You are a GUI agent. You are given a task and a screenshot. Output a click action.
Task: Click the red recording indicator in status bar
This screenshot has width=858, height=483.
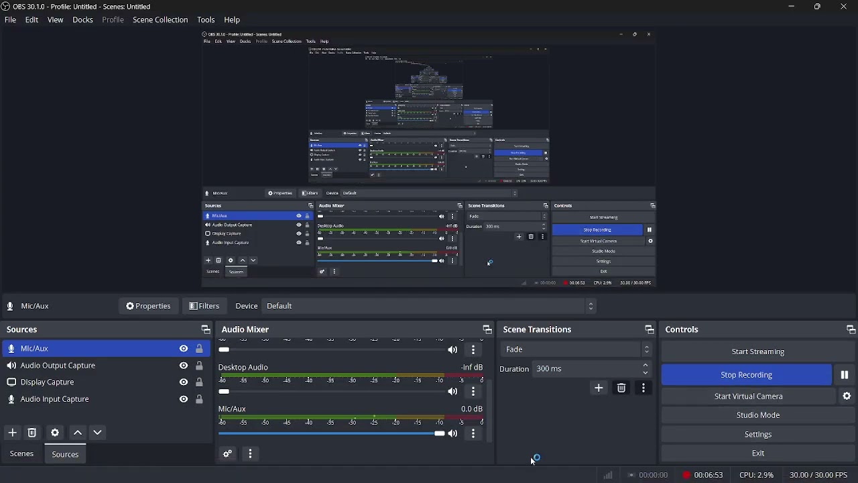pos(686,476)
